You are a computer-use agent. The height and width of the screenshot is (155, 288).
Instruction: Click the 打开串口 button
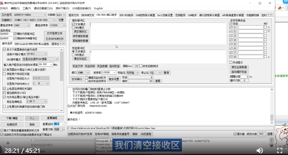[77, 79]
